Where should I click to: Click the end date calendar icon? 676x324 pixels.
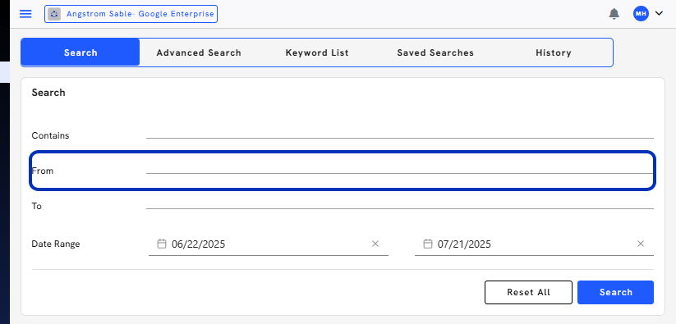[x=427, y=244]
